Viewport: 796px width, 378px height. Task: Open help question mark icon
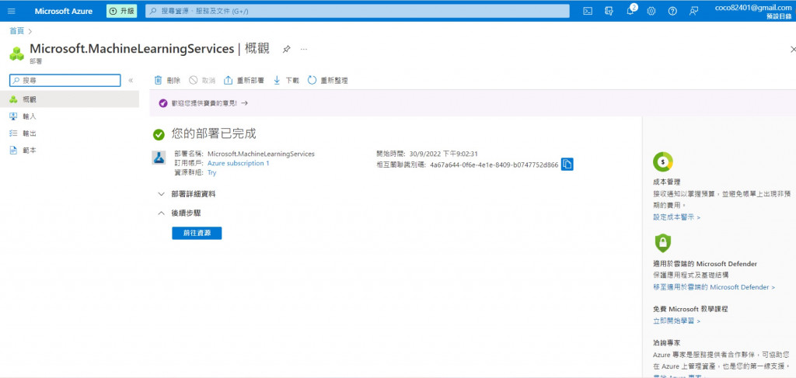click(672, 11)
